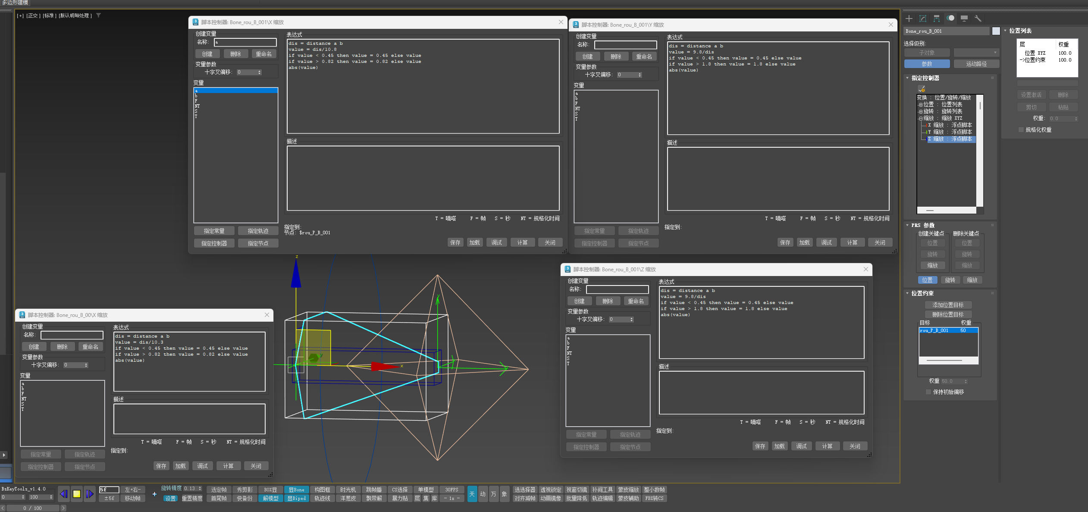Click 计算 in the top-left X 缩放 window
This screenshot has height=512, width=1088.
pos(523,243)
